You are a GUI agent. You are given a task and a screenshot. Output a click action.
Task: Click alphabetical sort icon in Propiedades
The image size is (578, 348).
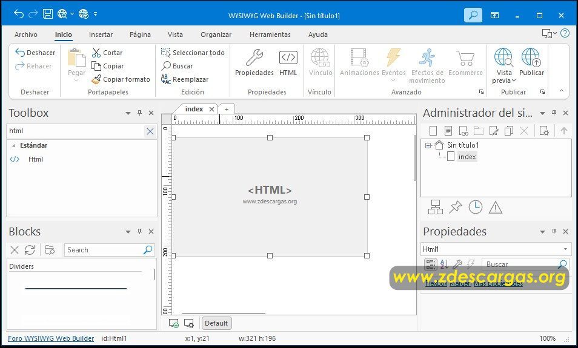pos(444,264)
